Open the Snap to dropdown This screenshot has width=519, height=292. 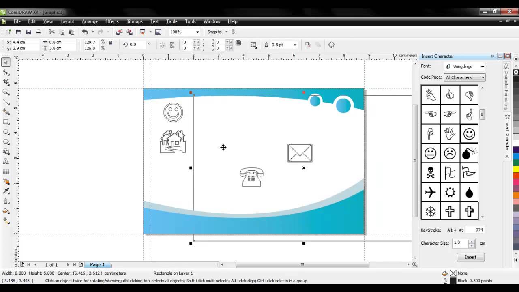click(x=226, y=32)
